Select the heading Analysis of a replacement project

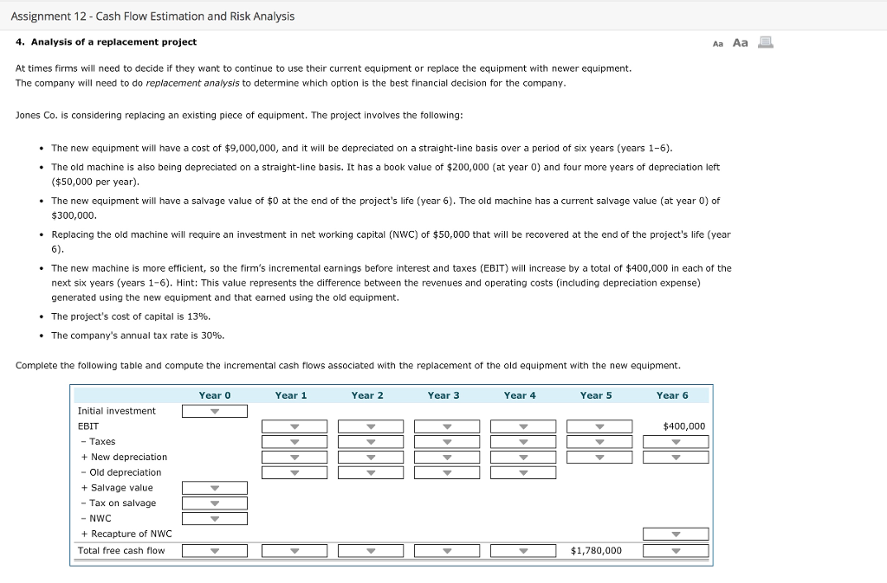107,41
